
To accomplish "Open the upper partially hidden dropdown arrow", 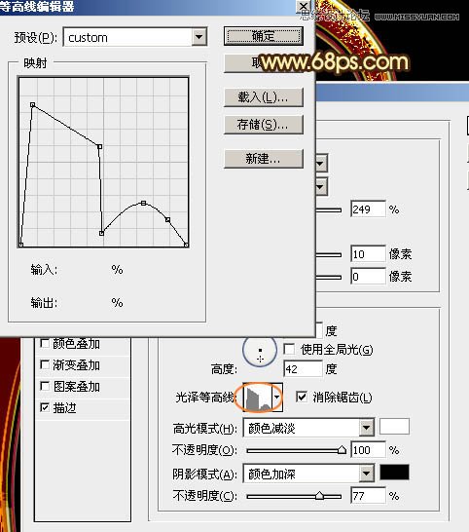I will pyautogui.click(x=321, y=164).
